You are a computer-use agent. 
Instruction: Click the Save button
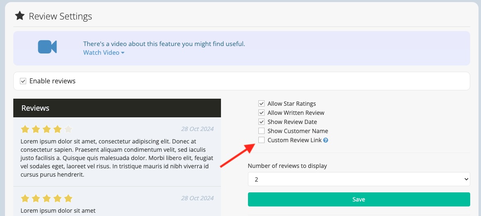359,199
